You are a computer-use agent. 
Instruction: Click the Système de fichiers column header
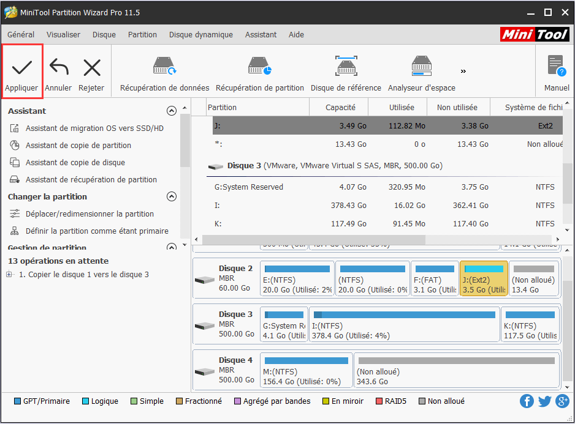[527, 107]
